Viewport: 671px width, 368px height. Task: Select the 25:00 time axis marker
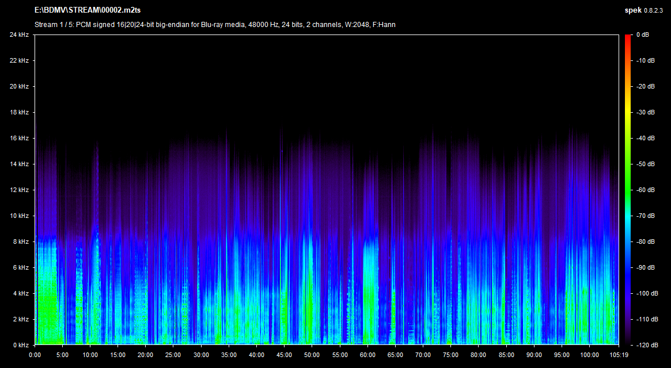point(174,355)
